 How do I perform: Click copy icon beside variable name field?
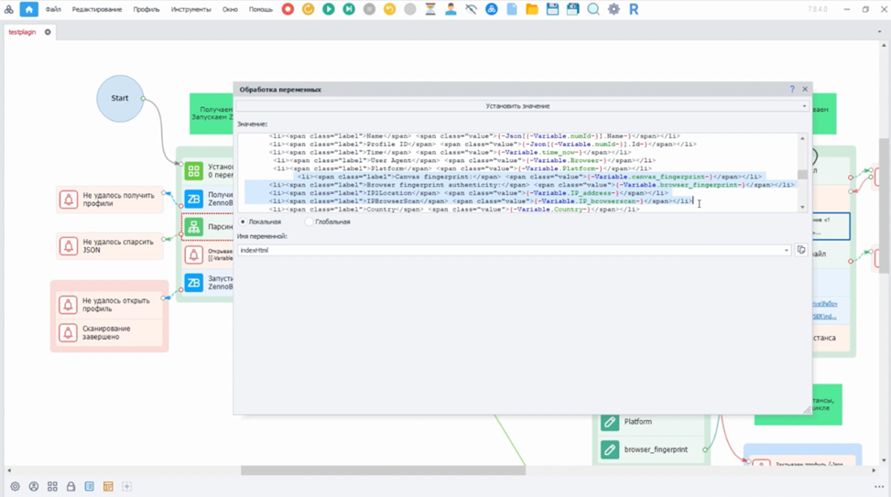click(801, 250)
